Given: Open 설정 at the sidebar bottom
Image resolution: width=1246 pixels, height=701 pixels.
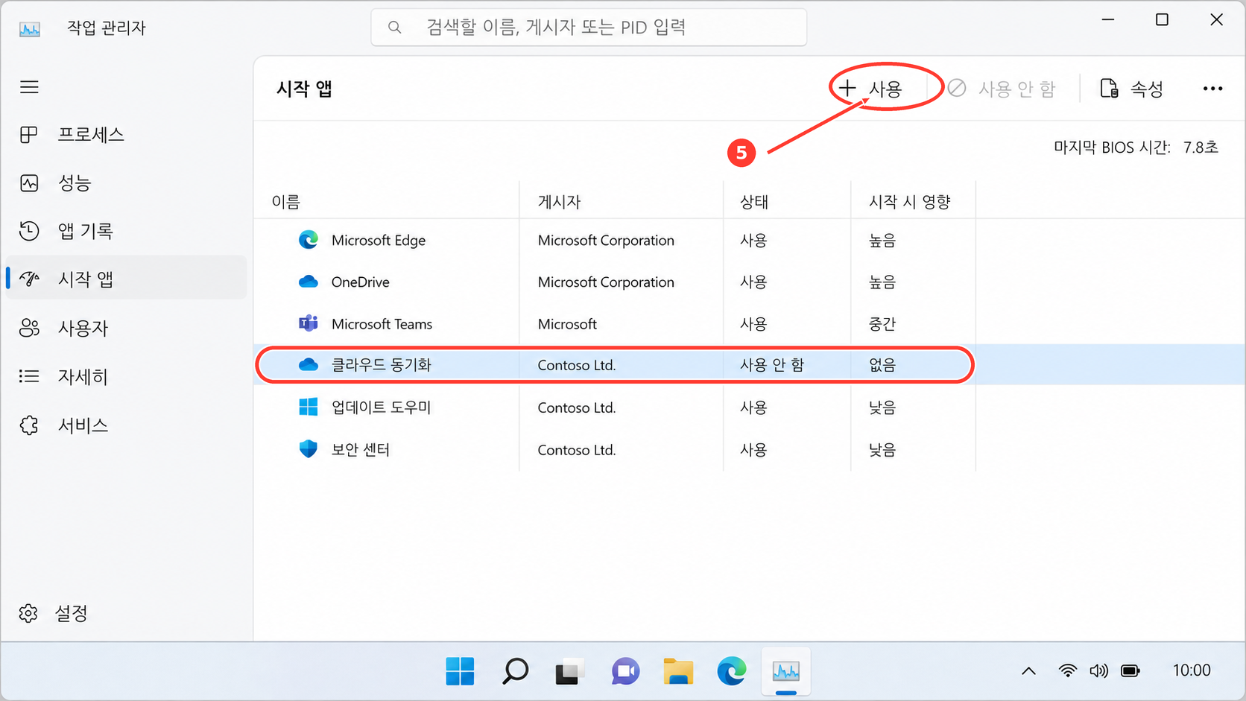Looking at the screenshot, I should (125, 613).
